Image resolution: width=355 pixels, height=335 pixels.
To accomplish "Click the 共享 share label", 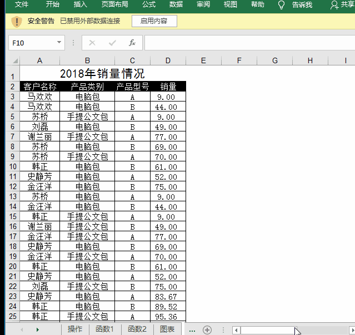I will click(348, 4).
